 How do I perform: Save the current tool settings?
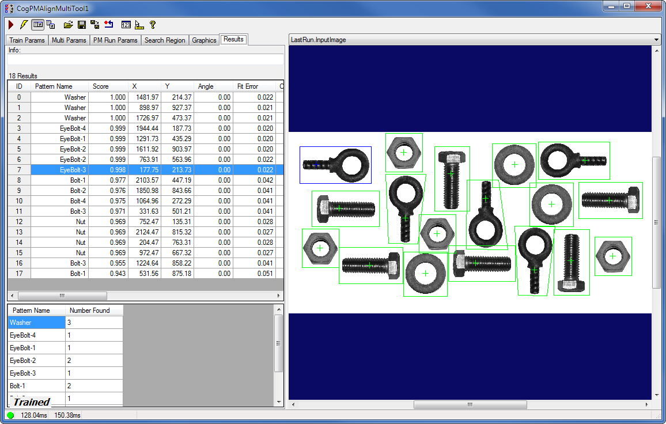coord(81,25)
